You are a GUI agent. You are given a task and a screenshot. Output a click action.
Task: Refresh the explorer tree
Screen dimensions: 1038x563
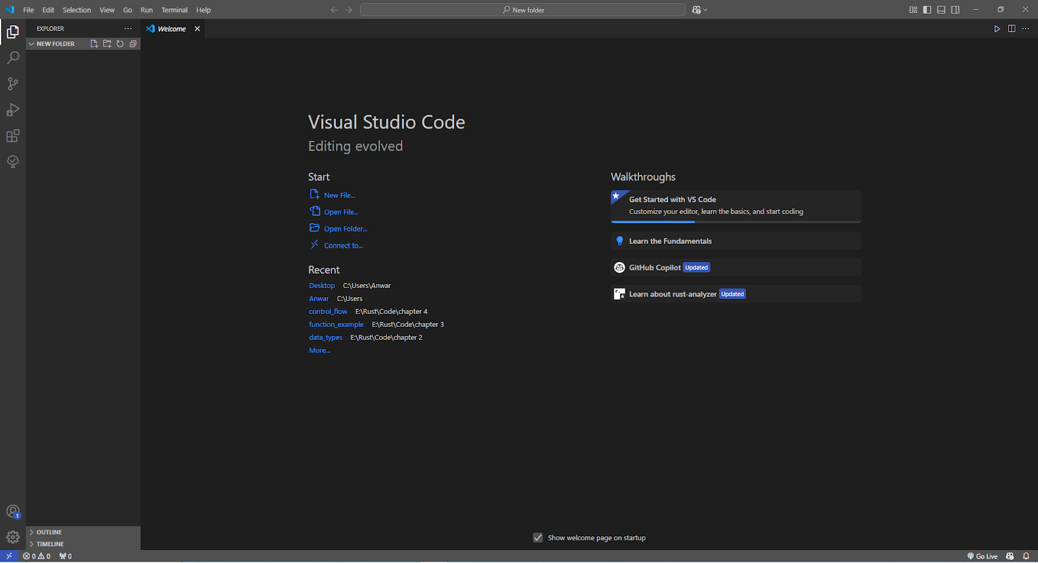(120, 44)
